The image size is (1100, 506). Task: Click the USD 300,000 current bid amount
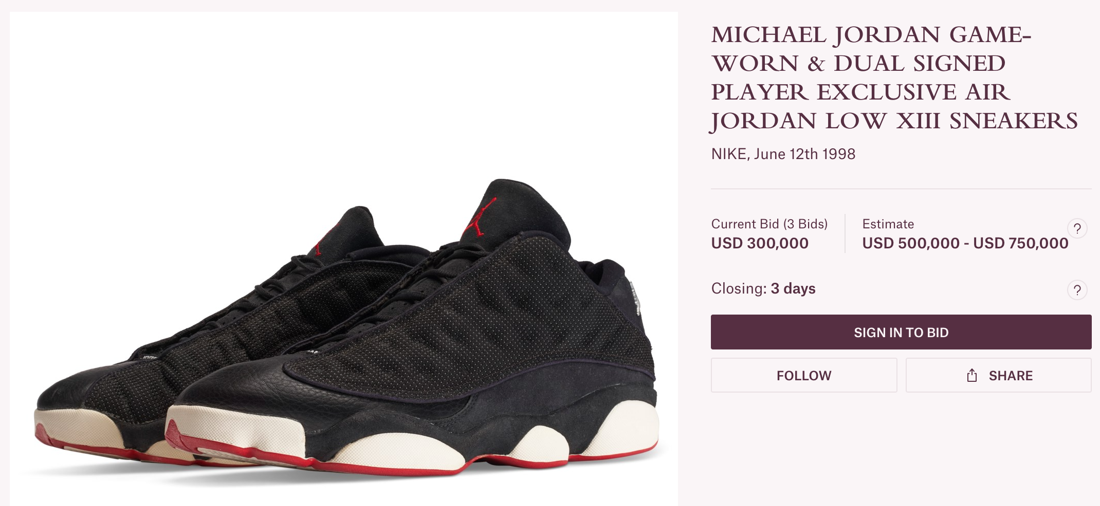tap(760, 243)
